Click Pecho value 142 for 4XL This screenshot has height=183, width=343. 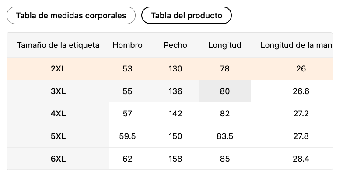tap(175, 114)
